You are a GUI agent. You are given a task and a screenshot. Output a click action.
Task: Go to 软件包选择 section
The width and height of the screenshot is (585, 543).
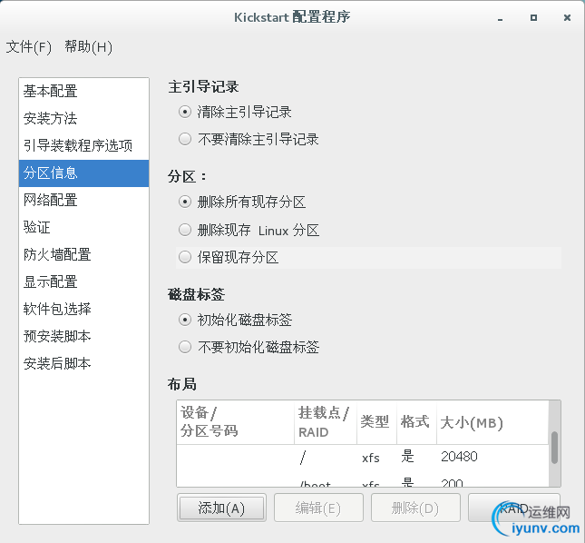coord(83,310)
